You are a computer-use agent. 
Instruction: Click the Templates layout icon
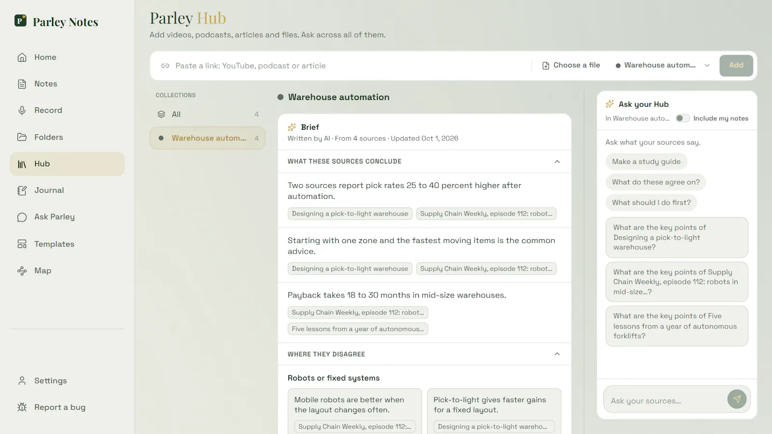(22, 244)
